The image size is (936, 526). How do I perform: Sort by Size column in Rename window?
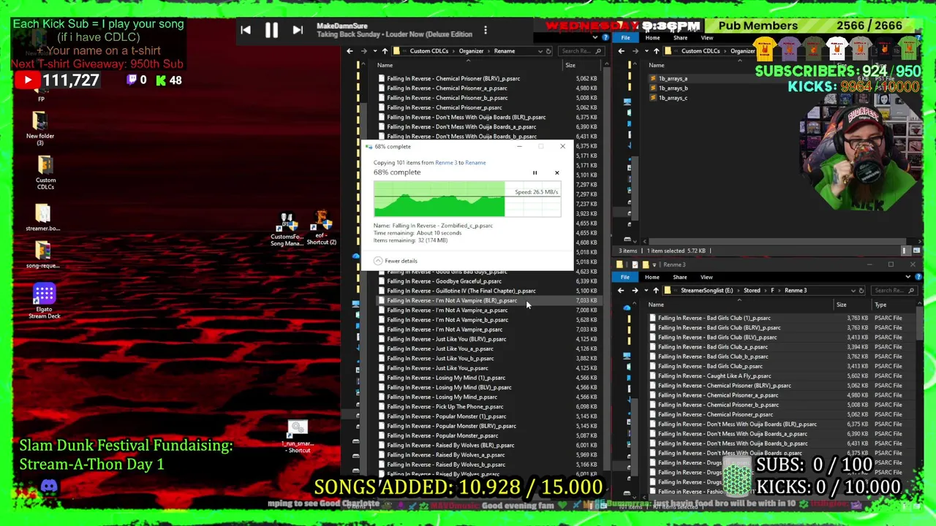point(570,65)
